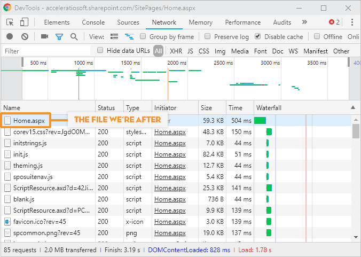The width and height of the screenshot is (361, 257).
Task: Click the capture screenshots camera icon
Action: click(44, 37)
